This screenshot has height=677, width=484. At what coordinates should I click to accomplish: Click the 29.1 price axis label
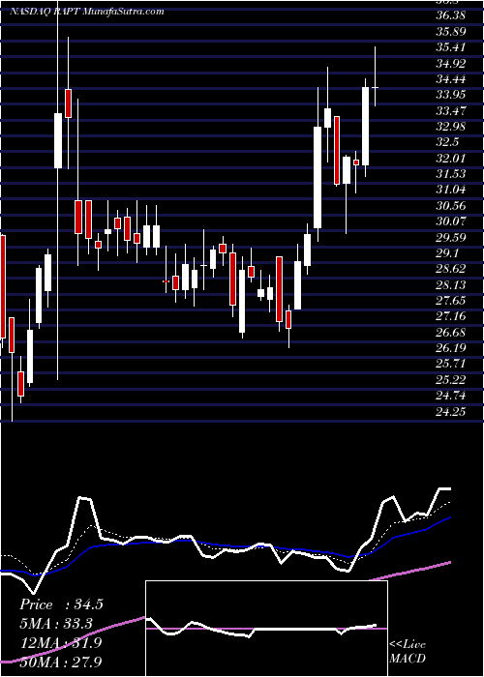448,253
